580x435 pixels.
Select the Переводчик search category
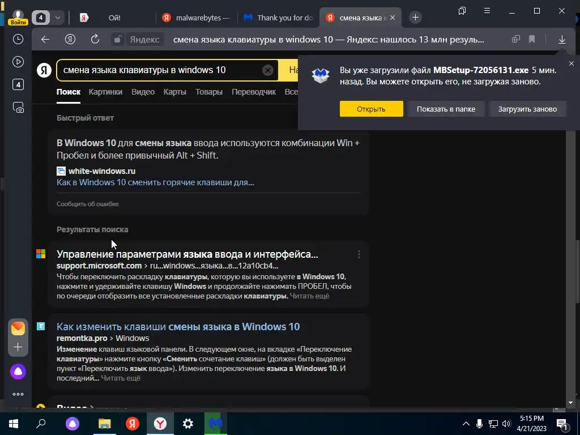tap(254, 92)
